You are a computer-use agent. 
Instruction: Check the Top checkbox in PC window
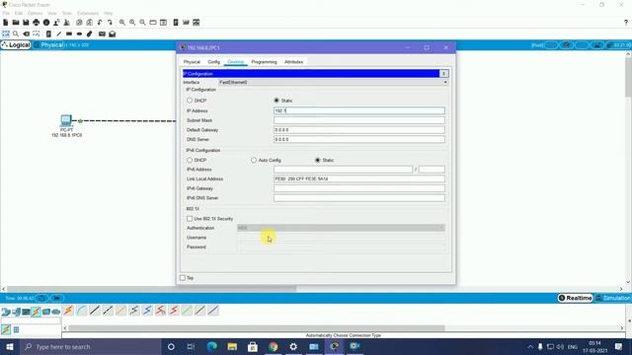click(x=183, y=278)
